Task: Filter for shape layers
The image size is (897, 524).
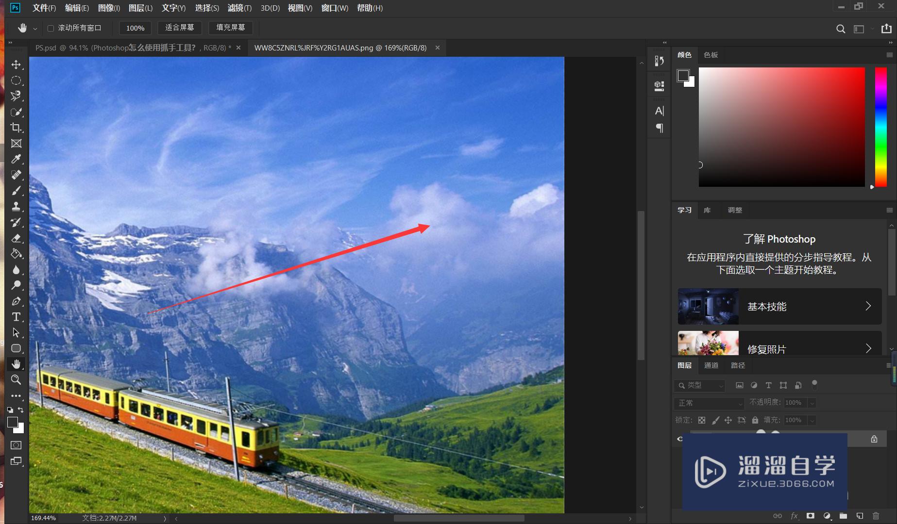Action: click(x=783, y=385)
